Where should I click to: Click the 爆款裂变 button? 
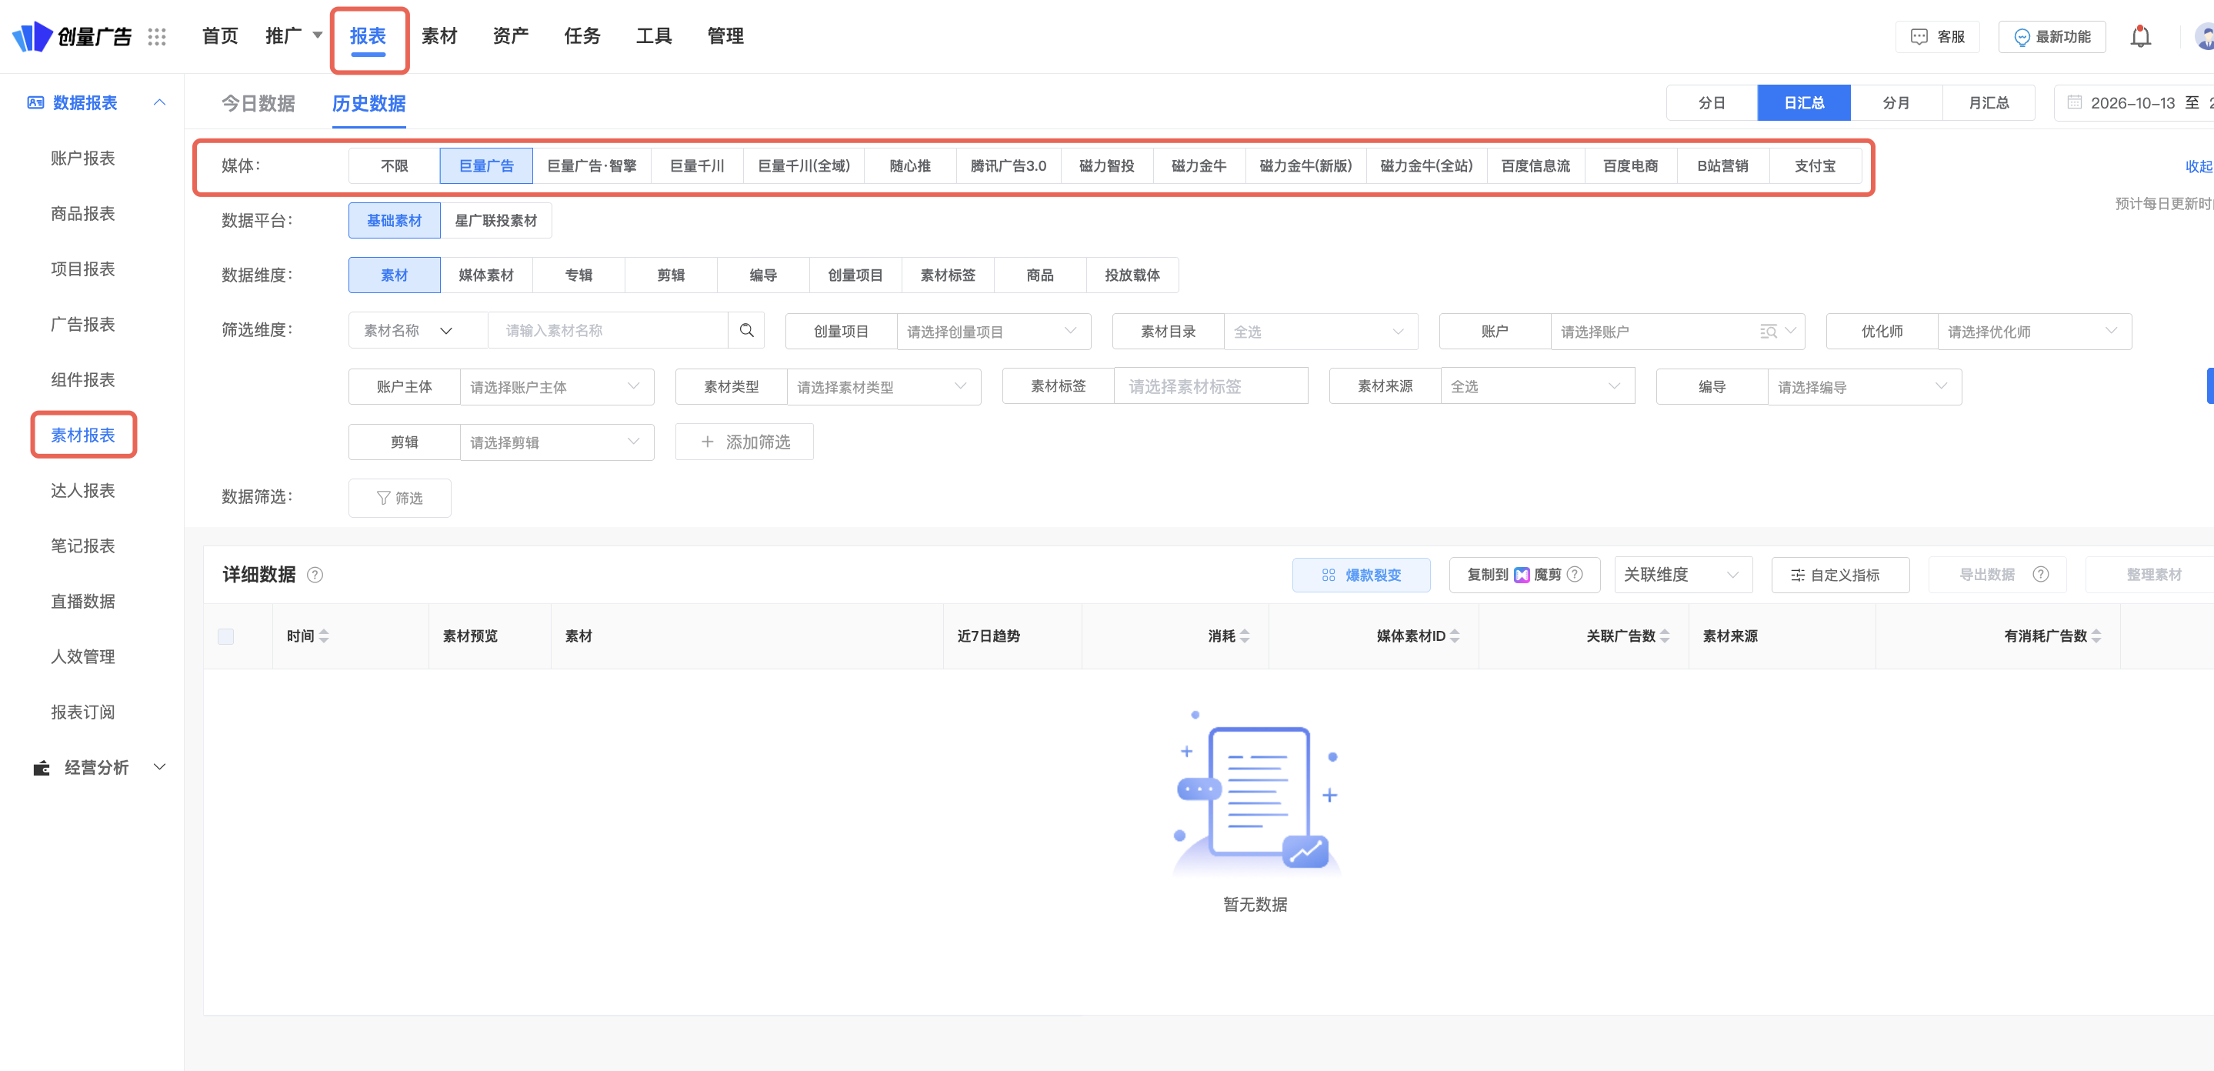coord(1362,574)
